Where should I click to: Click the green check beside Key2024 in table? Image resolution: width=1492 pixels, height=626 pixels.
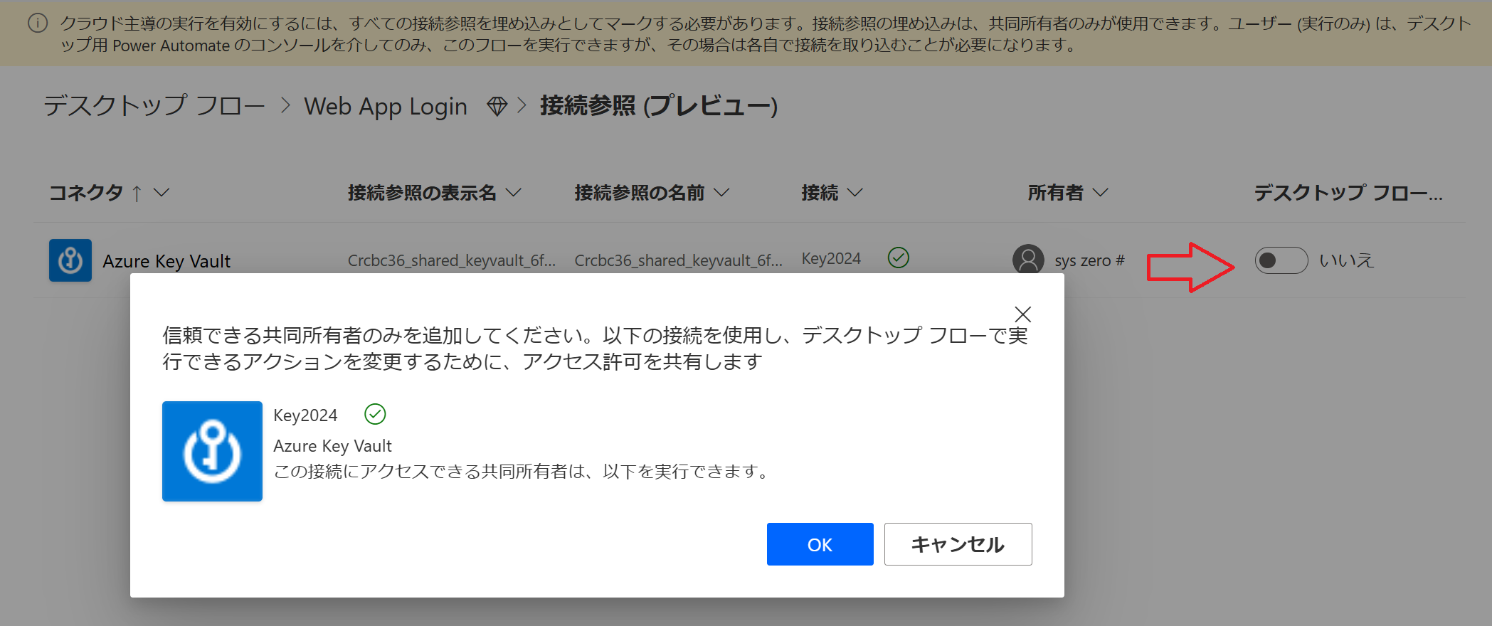[x=899, y=258]
